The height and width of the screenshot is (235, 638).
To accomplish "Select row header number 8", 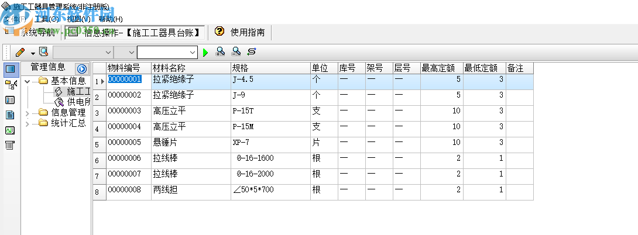I will pos(100,192).
